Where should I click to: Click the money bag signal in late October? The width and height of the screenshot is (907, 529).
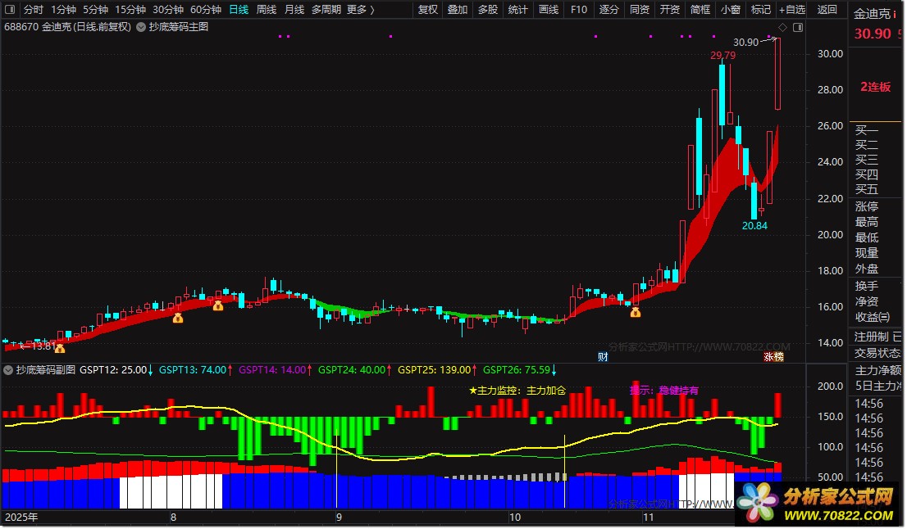(x=635, y=313)
